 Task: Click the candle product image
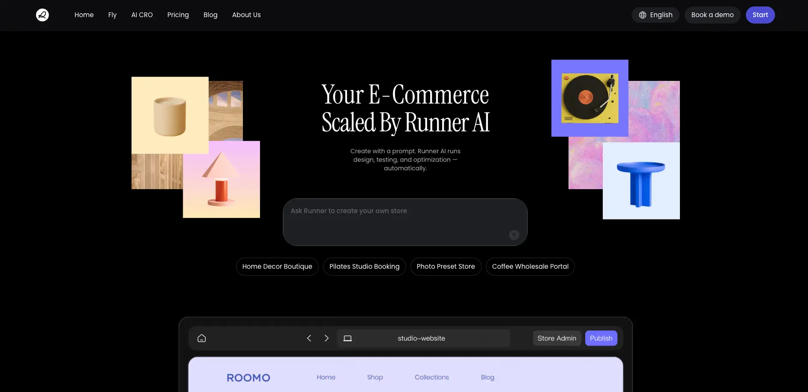[170, 116]
